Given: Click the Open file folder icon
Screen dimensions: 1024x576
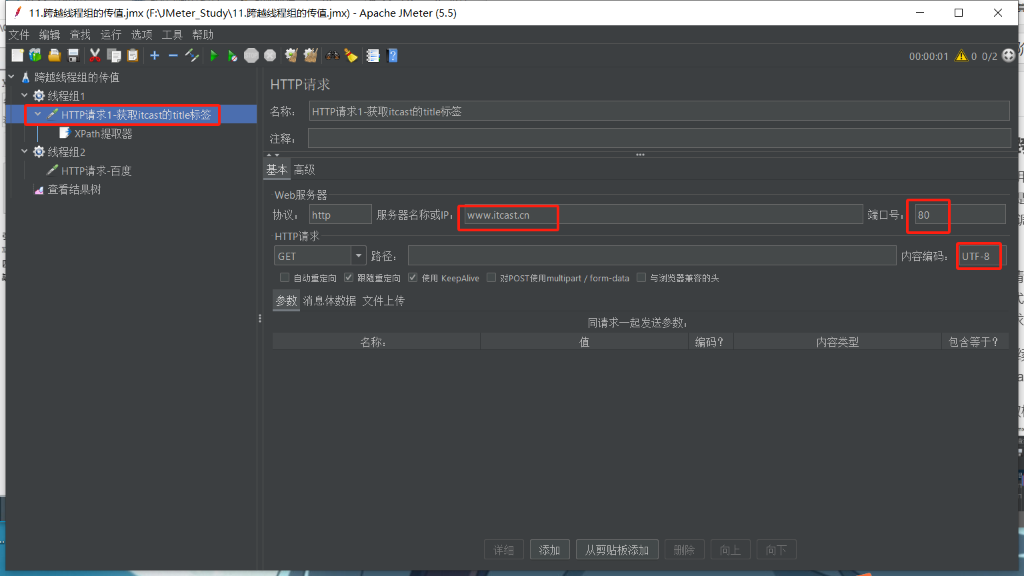Looking at the screenshot, I should 55,55.
